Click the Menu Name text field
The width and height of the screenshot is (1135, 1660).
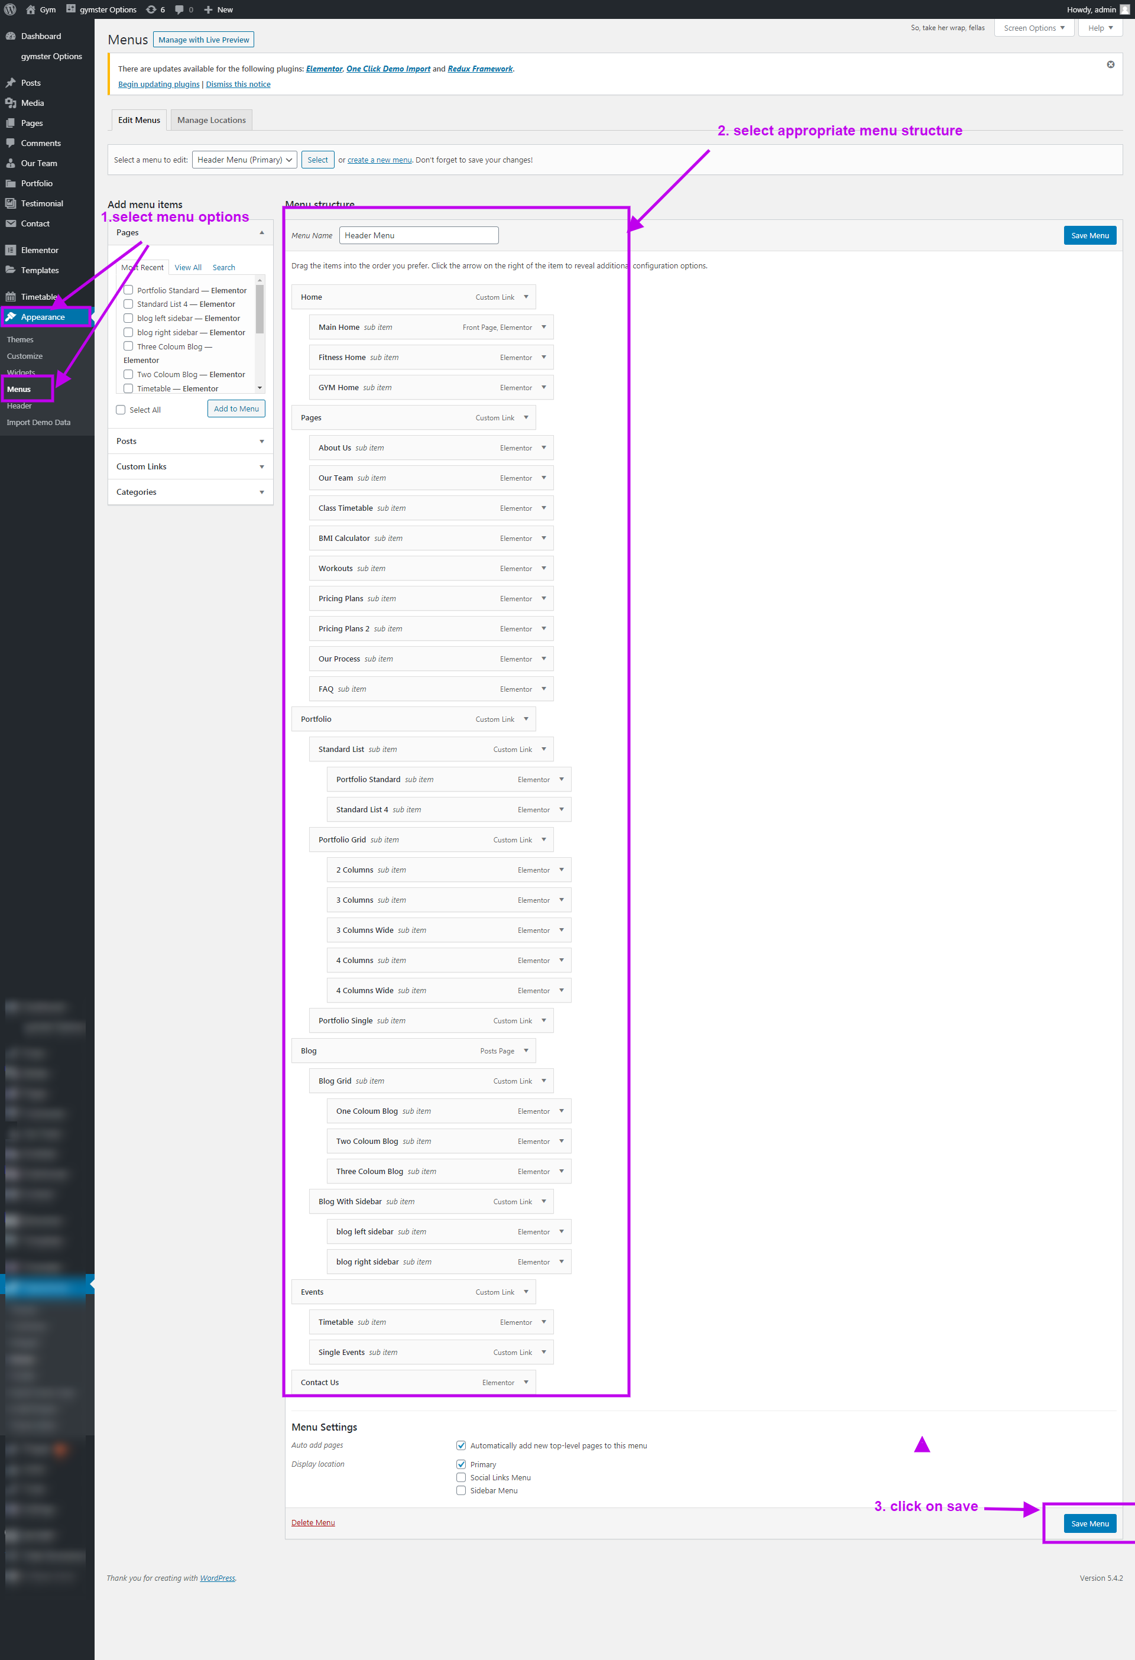419,235
